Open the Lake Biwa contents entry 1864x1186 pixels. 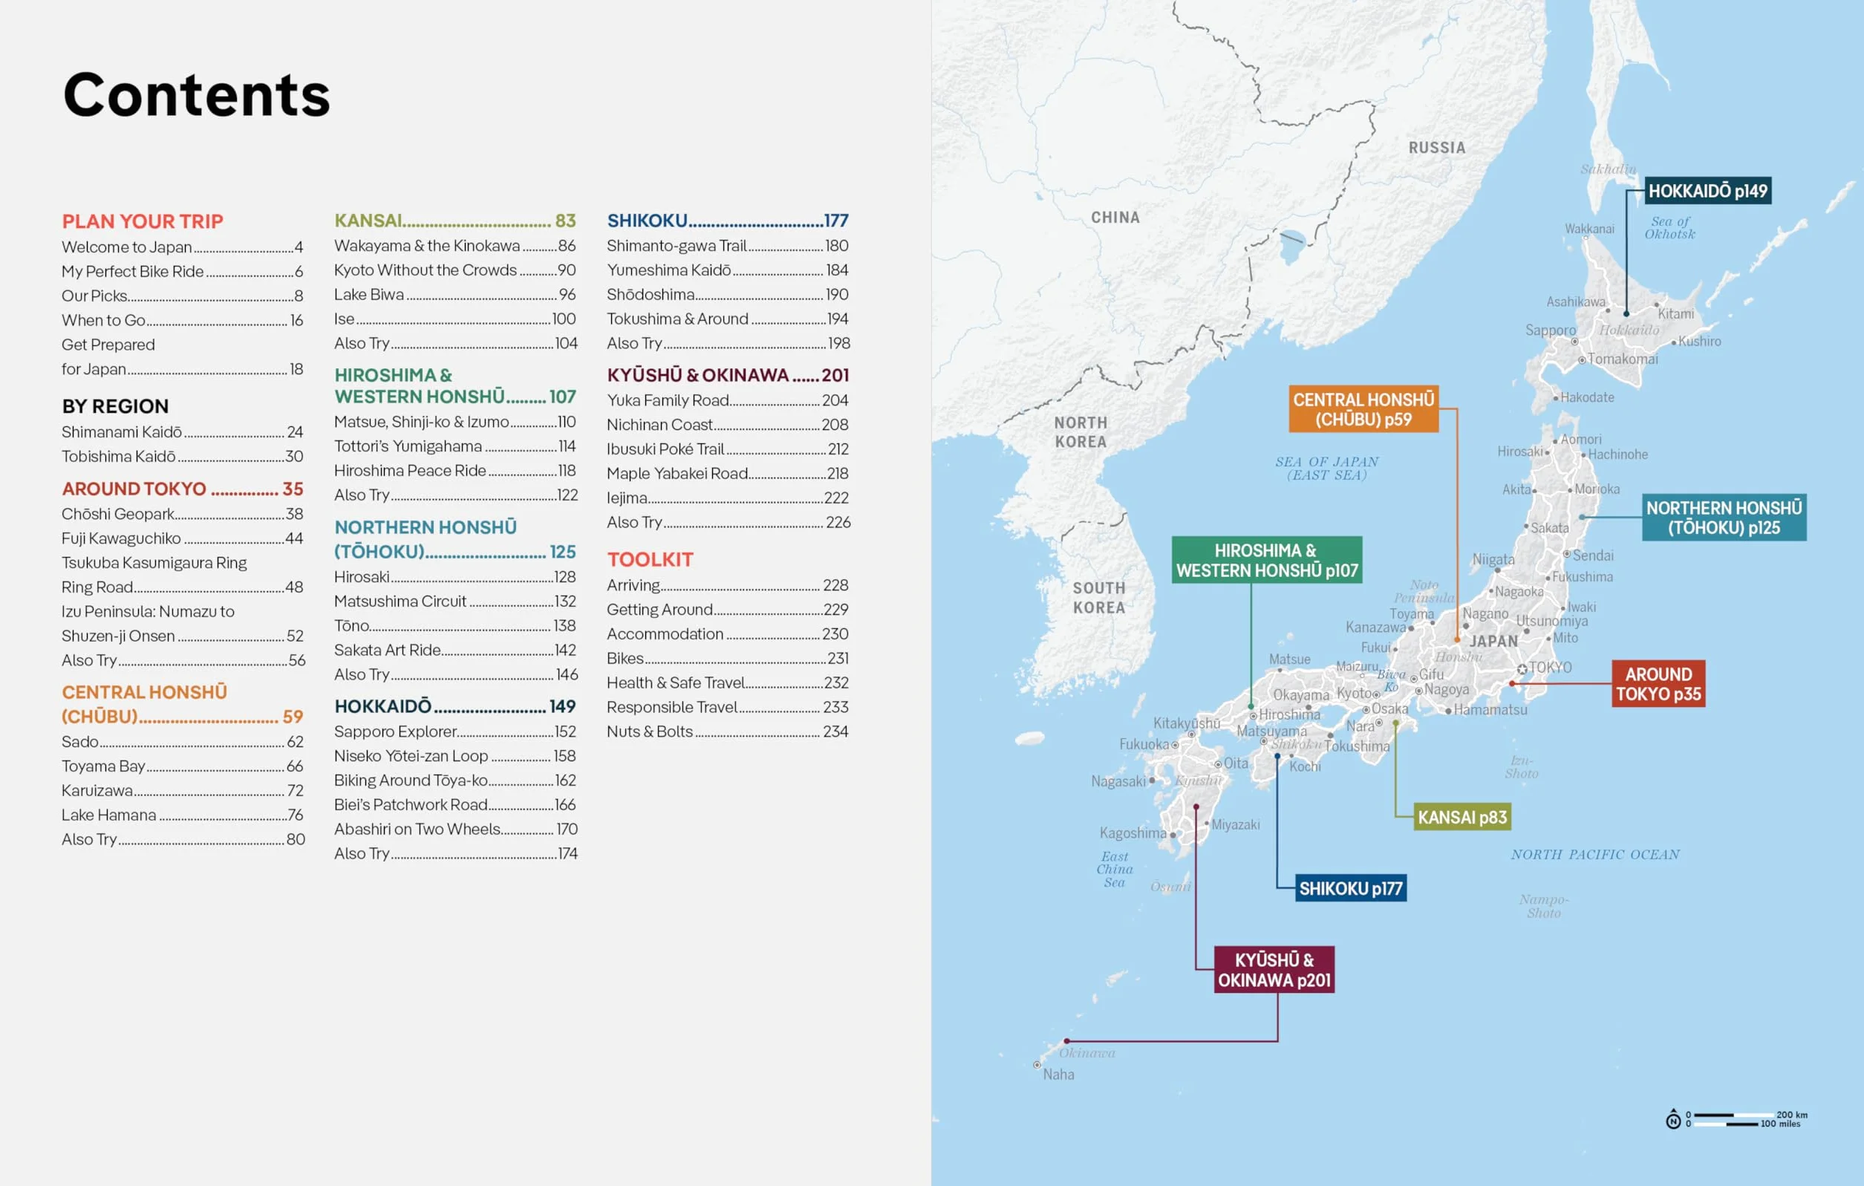pyautogui.click(x=455, y=295)
